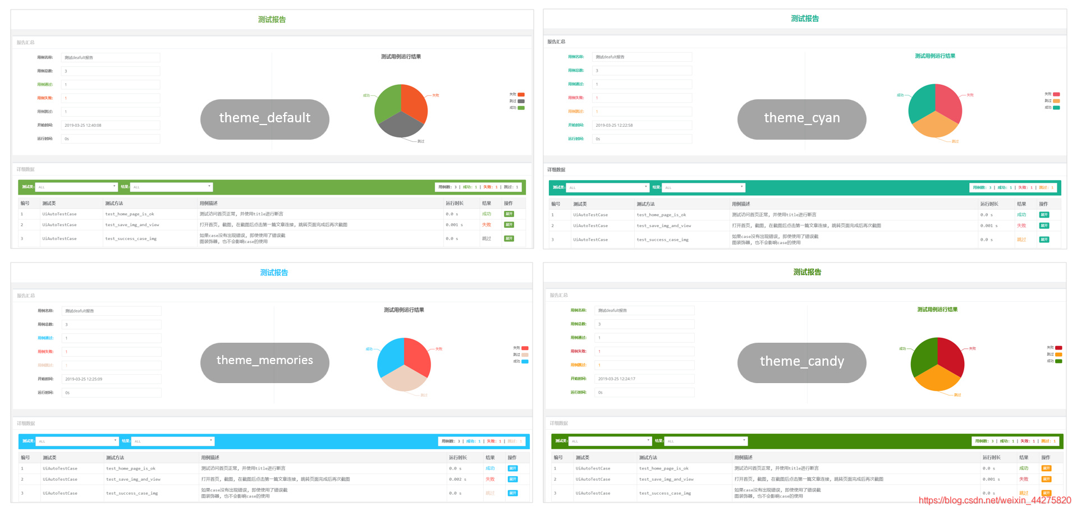The height and width of the screenshot is (511, 1077).
Task: Toggle 跳过 gray legend swatch in theme_default chart
Action: (521, 101)
